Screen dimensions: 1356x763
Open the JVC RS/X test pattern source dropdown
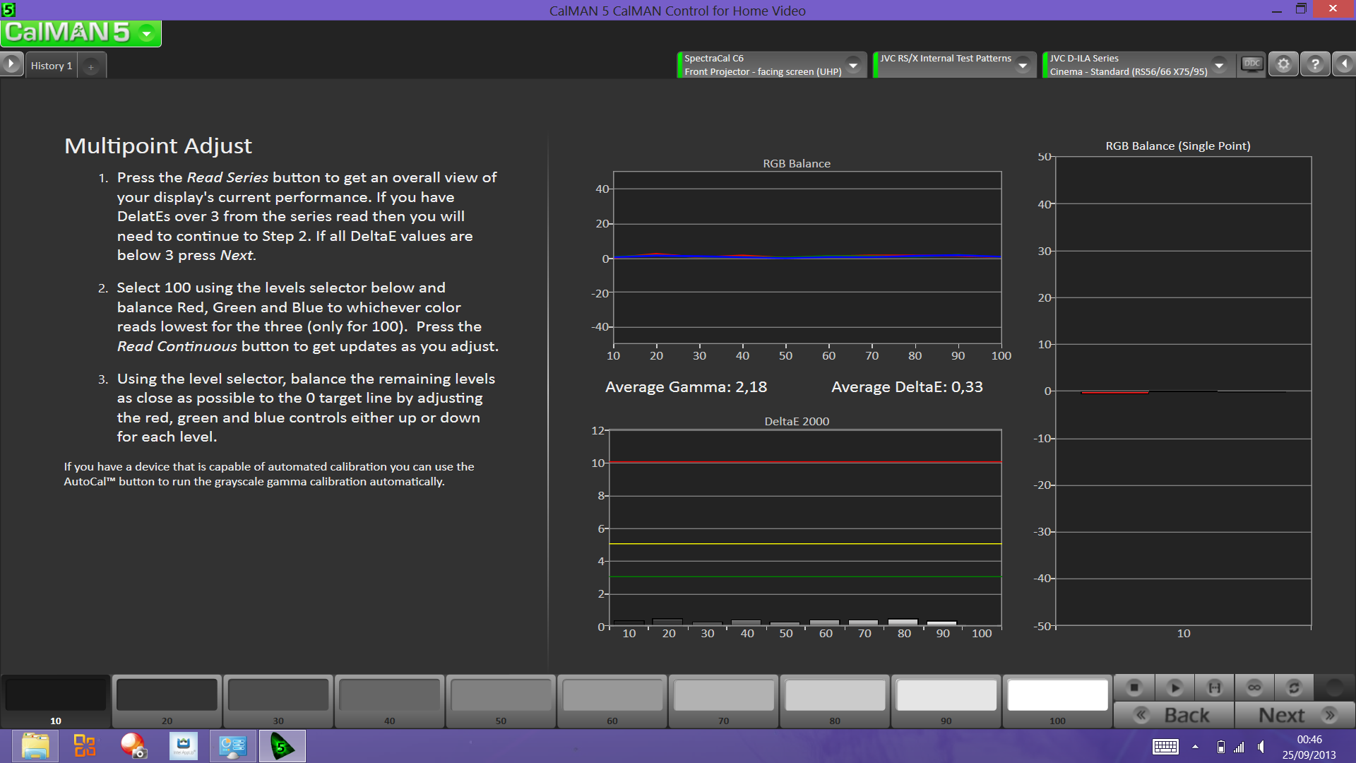point(1022,65)
